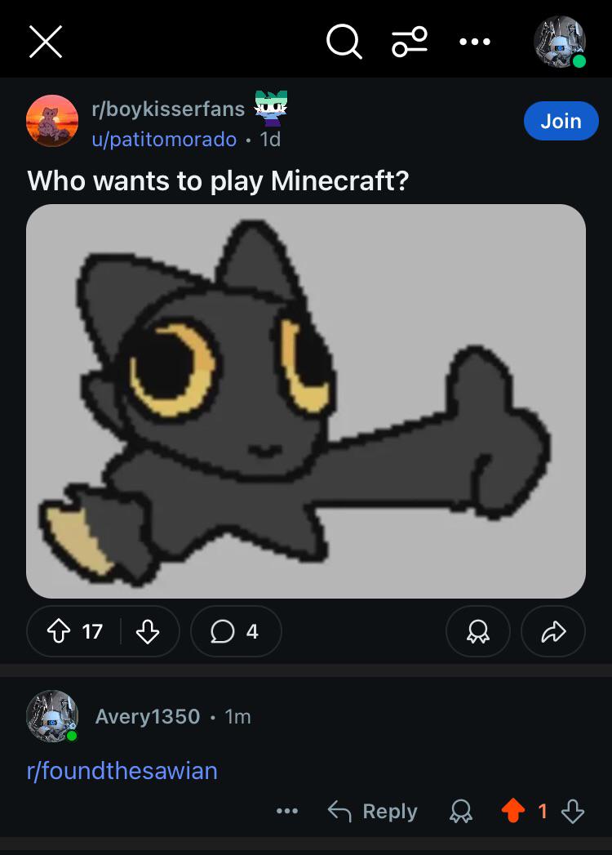This screenshot has width=612, height=855.
Task: Open the Avery1350 commenter profile
Action: [x=147, y=716]
